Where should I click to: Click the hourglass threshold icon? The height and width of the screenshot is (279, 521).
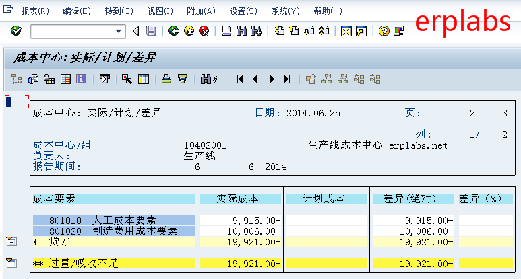pyautogui.click(x=104, y=79)
